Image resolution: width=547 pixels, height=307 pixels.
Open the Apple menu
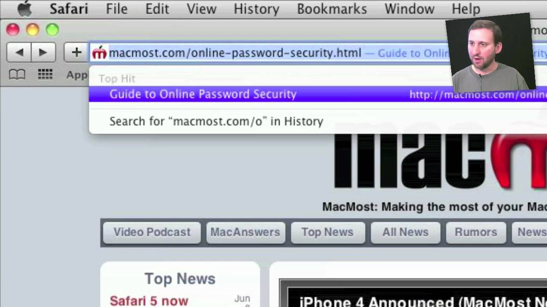24,9
